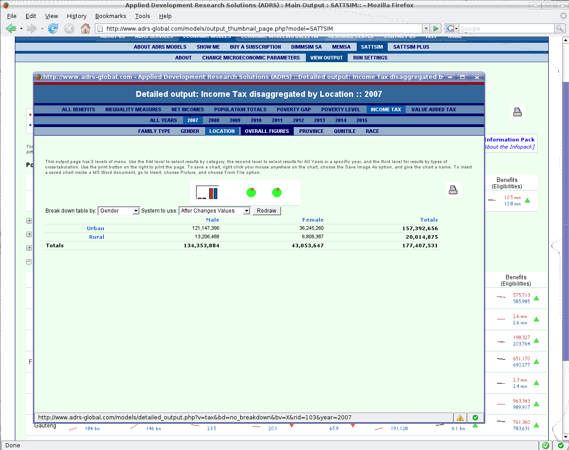Click the green Go arrow next to the address bar

click(x=435, y=28)
